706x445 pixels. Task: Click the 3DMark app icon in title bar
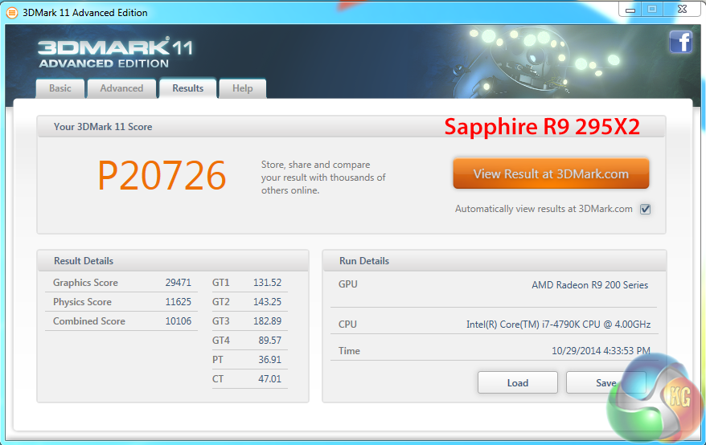[11, 13]
